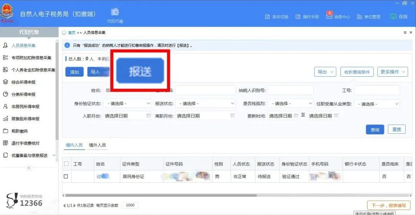Open 分类所得申报 in sidebar
The height and width of the screenshot is (215, 416).
23,94
